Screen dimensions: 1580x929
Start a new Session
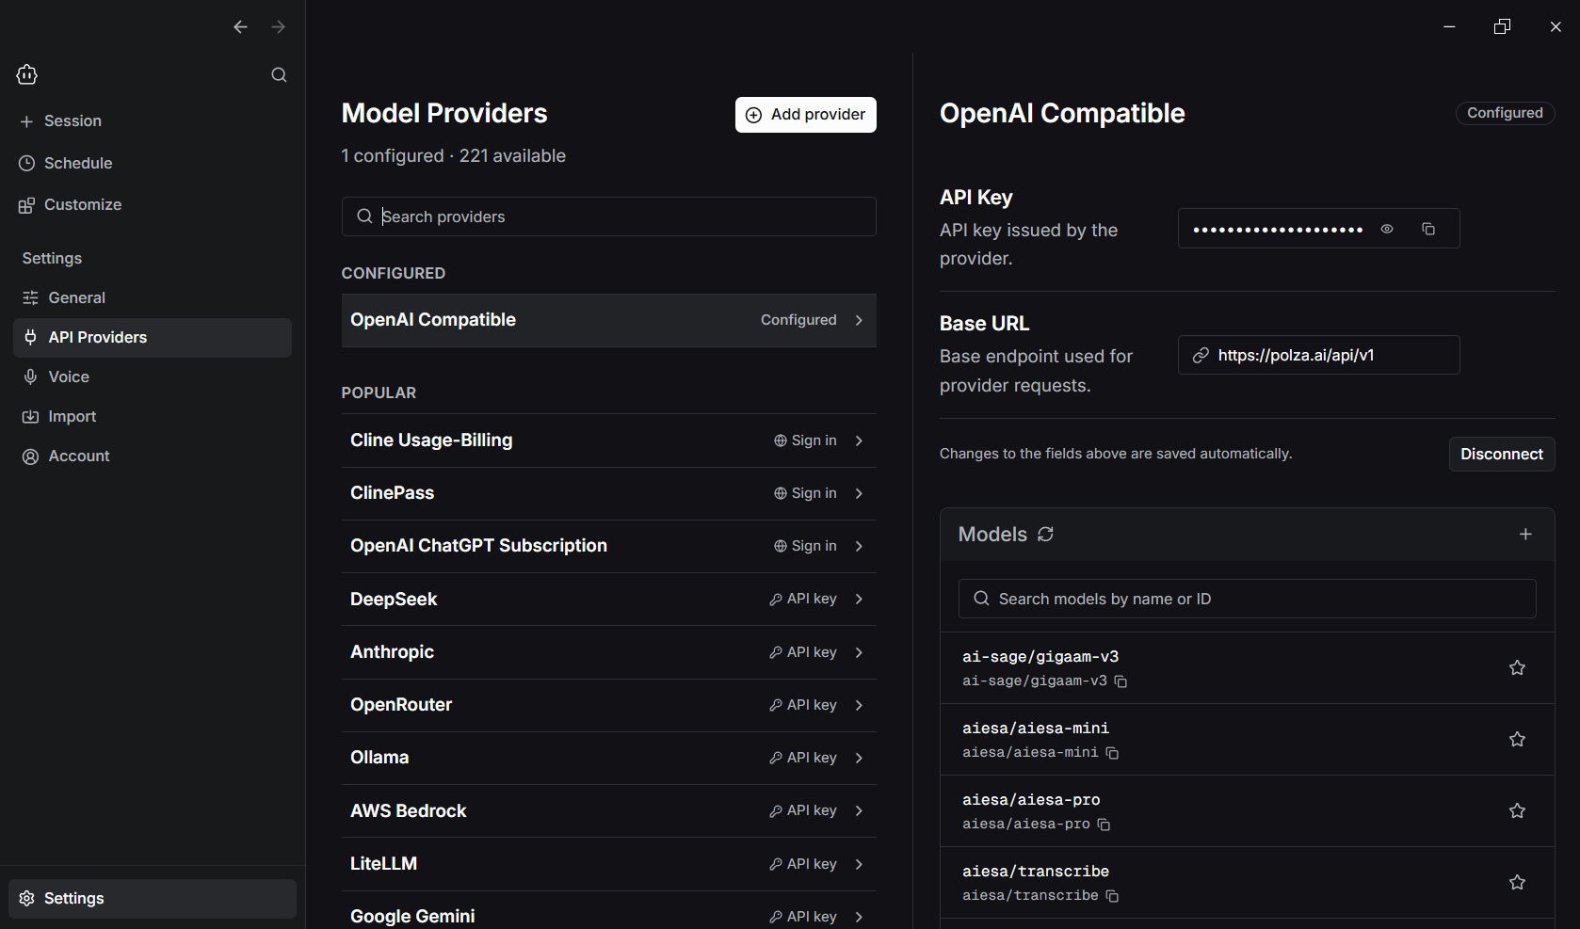click(60, 120)
